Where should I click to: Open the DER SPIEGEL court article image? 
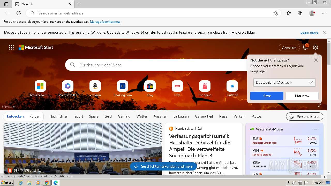coord(83,149)
